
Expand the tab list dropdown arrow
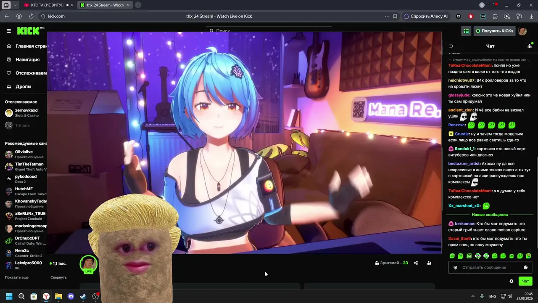point(16,5)
